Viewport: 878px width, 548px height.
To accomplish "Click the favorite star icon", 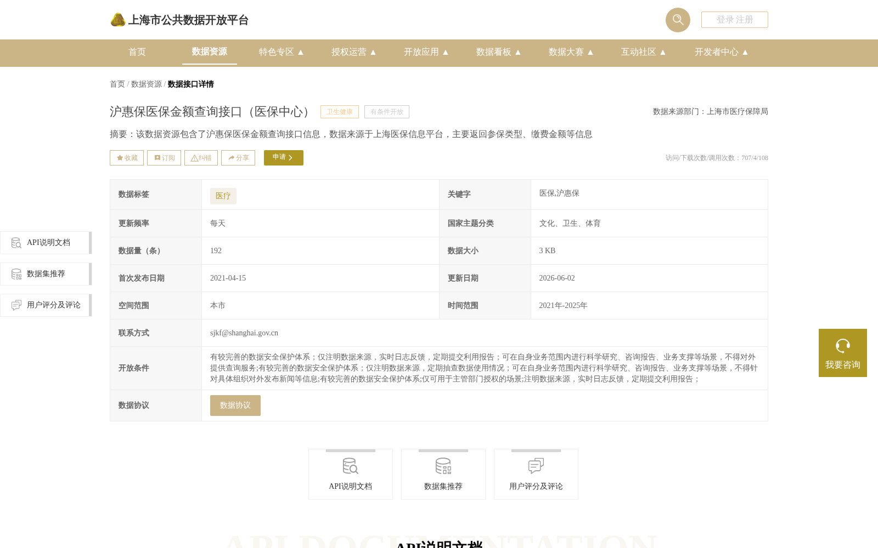I will pos(120,158).
